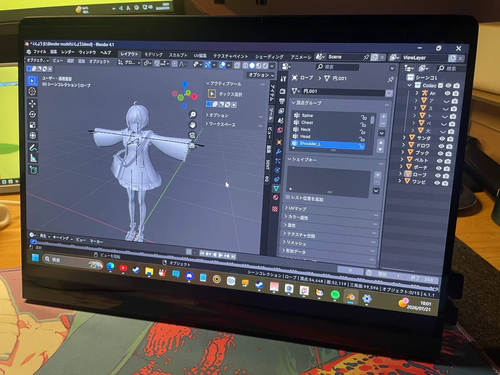Hide the ワンピ object via eye icon

click(437, 183)
